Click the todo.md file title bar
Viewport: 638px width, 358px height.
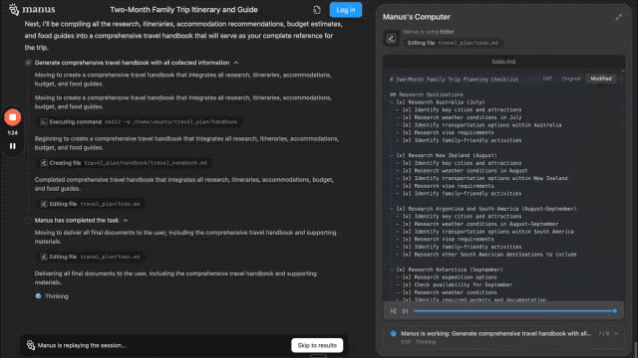503,62
